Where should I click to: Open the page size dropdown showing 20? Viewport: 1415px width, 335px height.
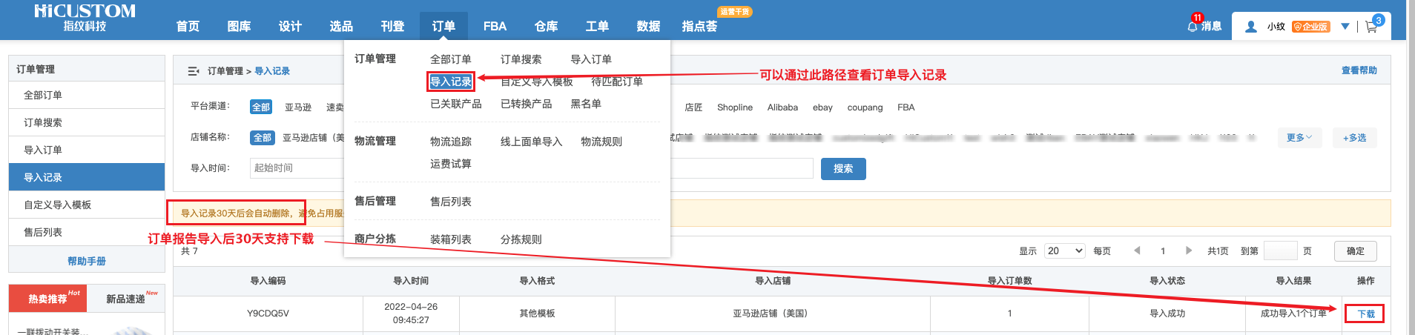(x=1064, y=251)
